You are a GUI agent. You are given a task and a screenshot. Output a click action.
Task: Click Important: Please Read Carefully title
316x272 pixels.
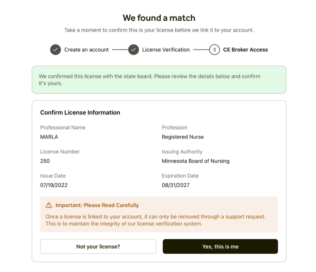click(97, 205)
